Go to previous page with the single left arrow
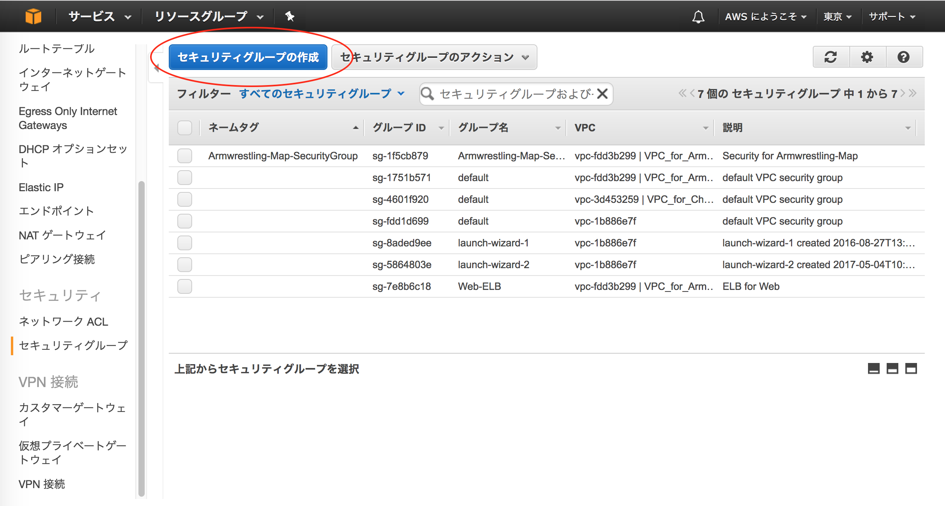This screenshot has height=506, width=945. (692, 93)
